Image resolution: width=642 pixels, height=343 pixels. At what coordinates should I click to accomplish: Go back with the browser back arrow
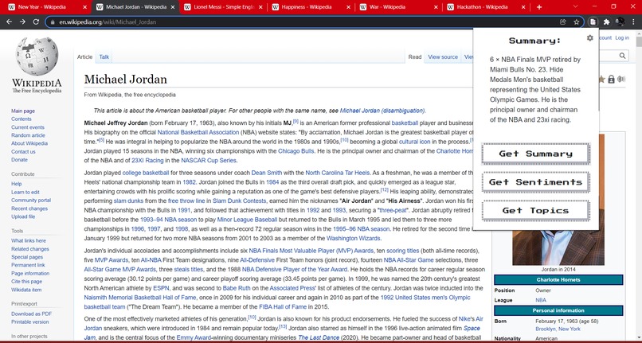[x=9, y=22]
